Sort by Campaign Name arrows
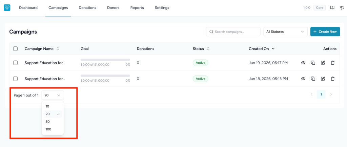 click(58, 49)
